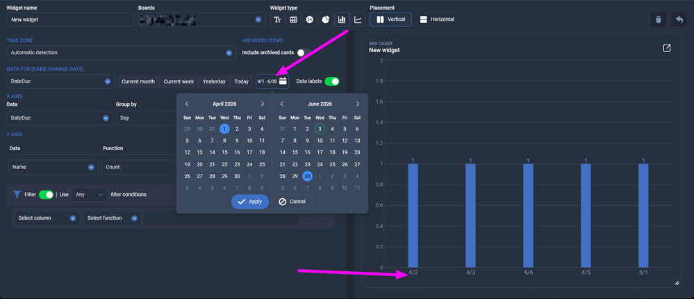Open the Data For DateDue dropdown
Viewport: 694px width, 299px height.
(x=61, y=81)
